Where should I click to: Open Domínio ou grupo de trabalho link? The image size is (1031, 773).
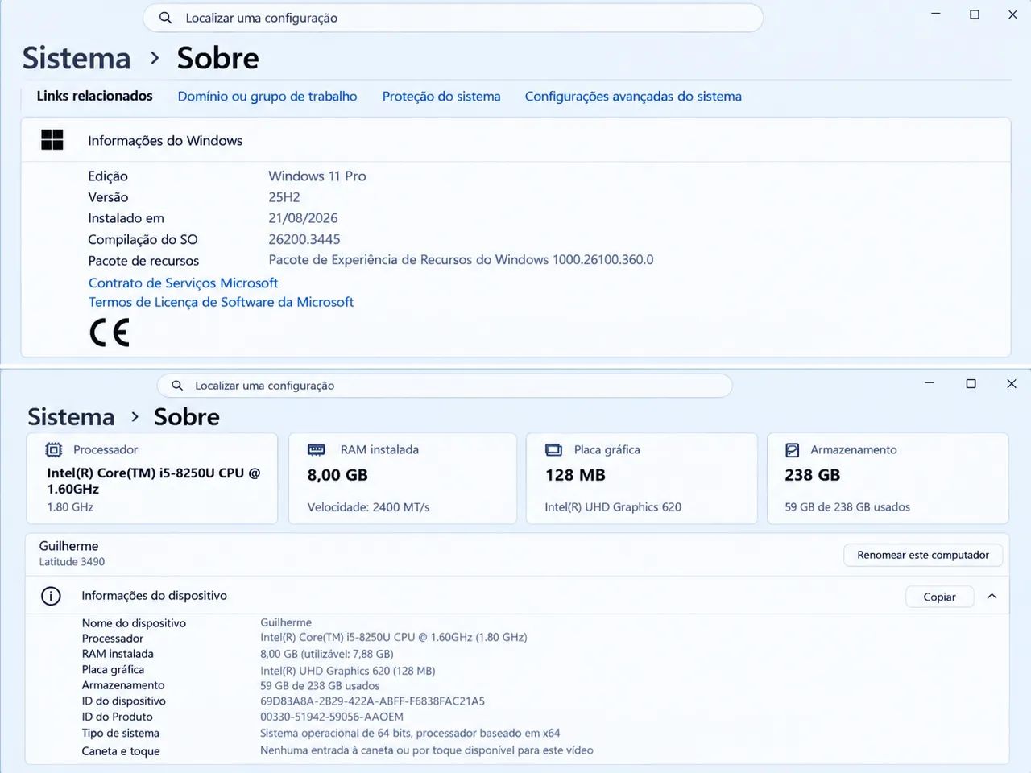267,97
